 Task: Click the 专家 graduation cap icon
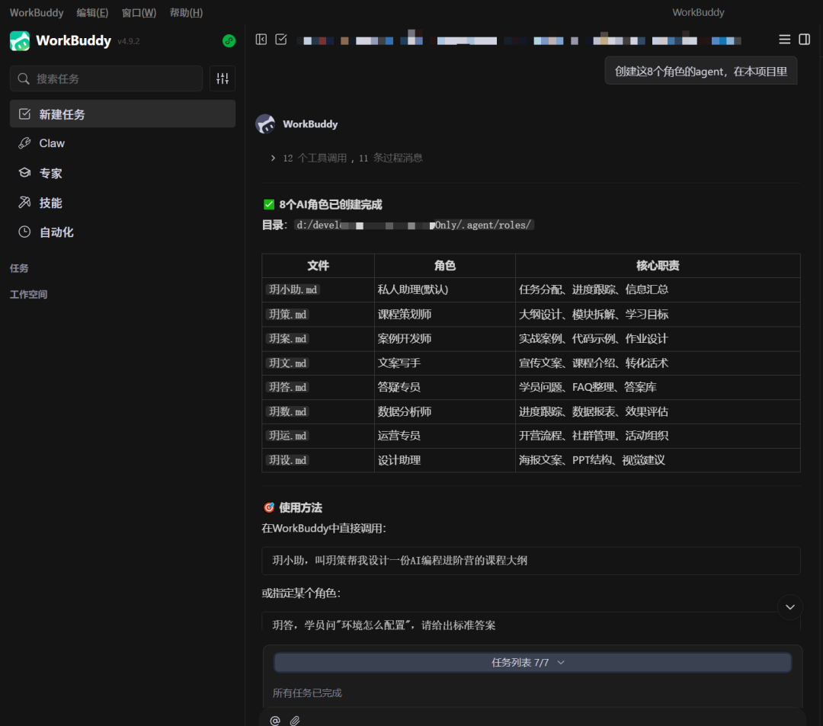(x=24, y=173)
